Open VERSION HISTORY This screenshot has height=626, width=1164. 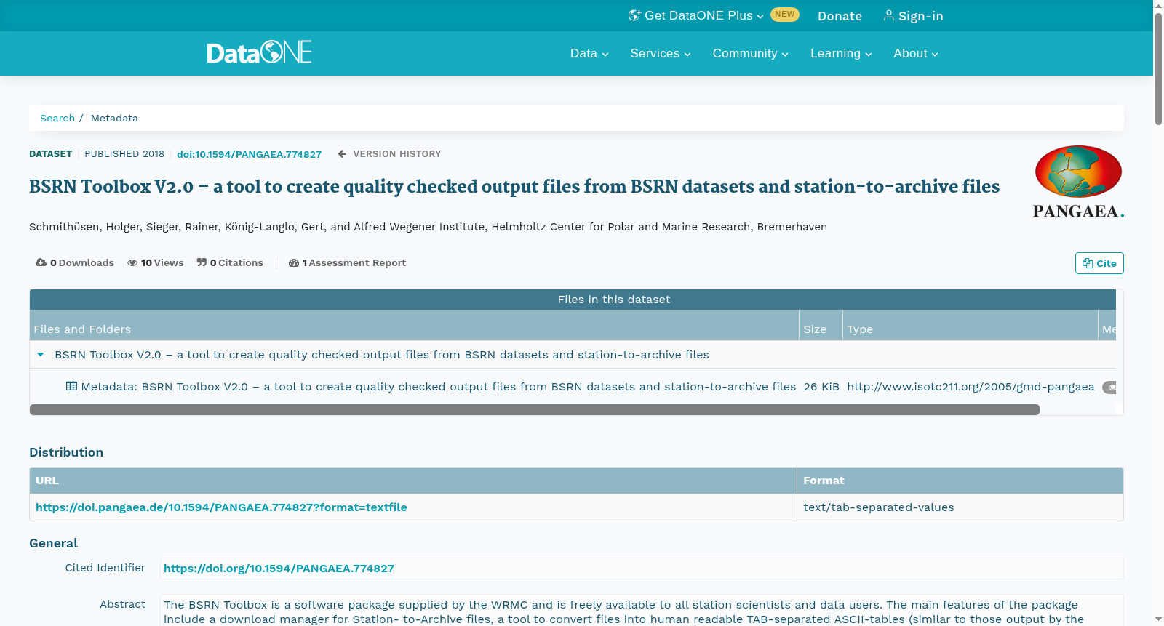point(397,154)
